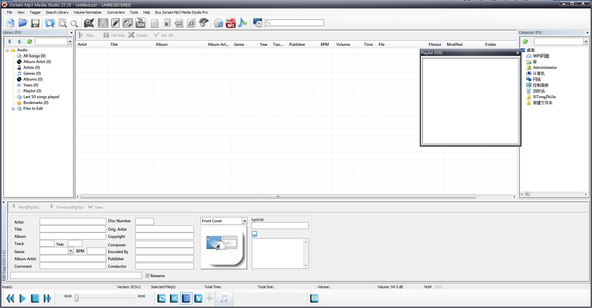This screenshot has width=592, height=308.
Task: Click the plain magnifier search icon
Action: pos(74,23)
